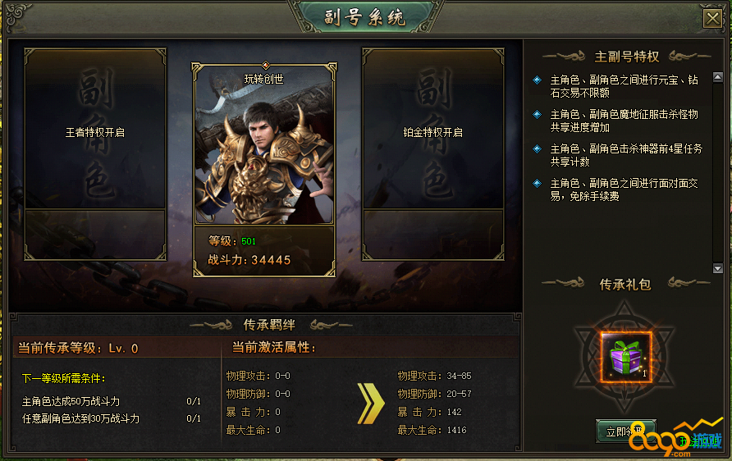Screen dimensions: 732x461
Task: Click the scrollbar down arrow in privileges panel
Action: tap(718, 268)
